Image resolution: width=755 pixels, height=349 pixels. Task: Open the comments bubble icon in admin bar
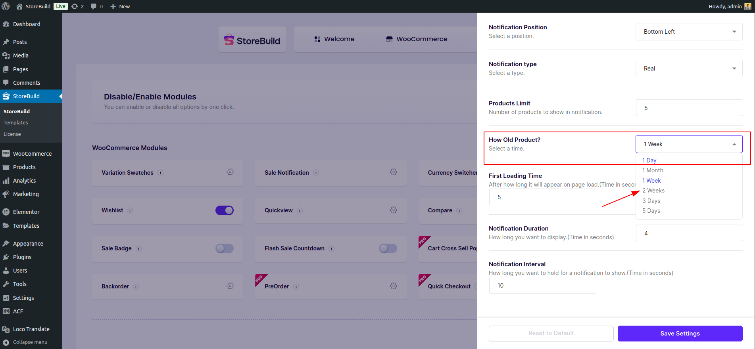(x=94, y=6)
